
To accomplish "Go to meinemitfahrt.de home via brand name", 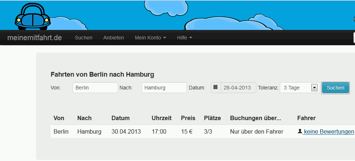I will (34, 38).
